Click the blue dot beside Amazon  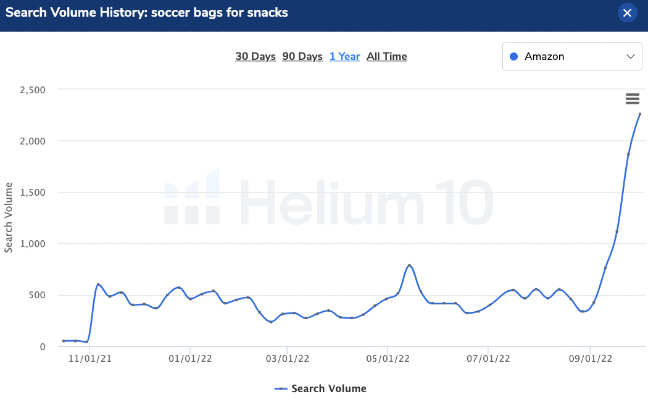coord(513,57)
